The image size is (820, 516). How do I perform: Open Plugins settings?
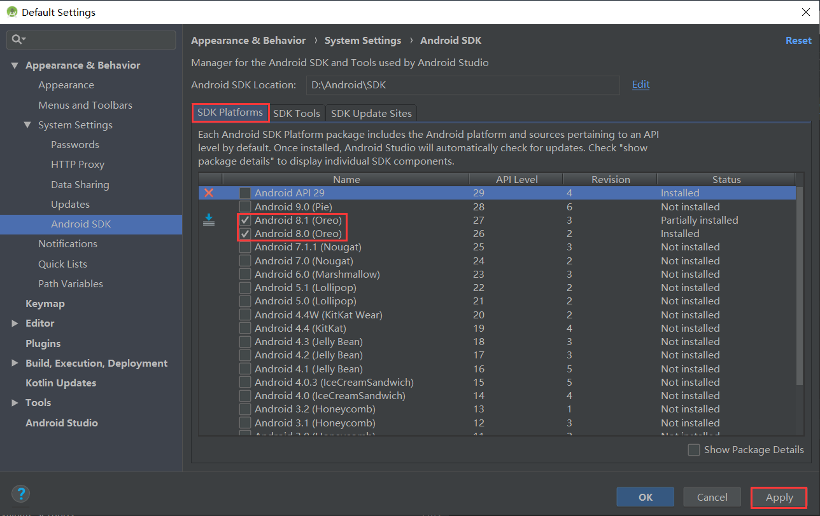click(x=43, y=343)
